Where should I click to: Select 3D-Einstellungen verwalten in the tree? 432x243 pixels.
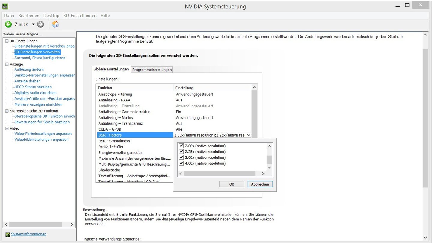pyautogui.click(x=37, y=52)
